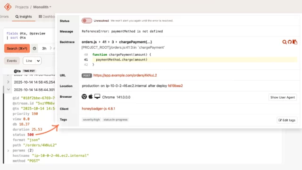Click the Chrome 141.0.0.0 version text
Screen dimensions: 302x170
coord(116,97)
